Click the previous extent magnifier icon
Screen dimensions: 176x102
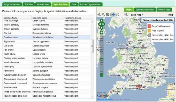(99, 14)
